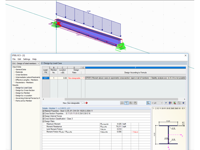Image resolution: width=200 pixels, height=150 pixels.
Task: Click the blue eye view mode icon
Action: point(183,103)
